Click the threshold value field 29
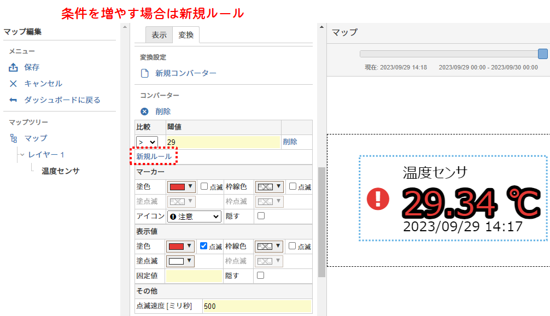The image size is (550, 316). coord(224,142)
